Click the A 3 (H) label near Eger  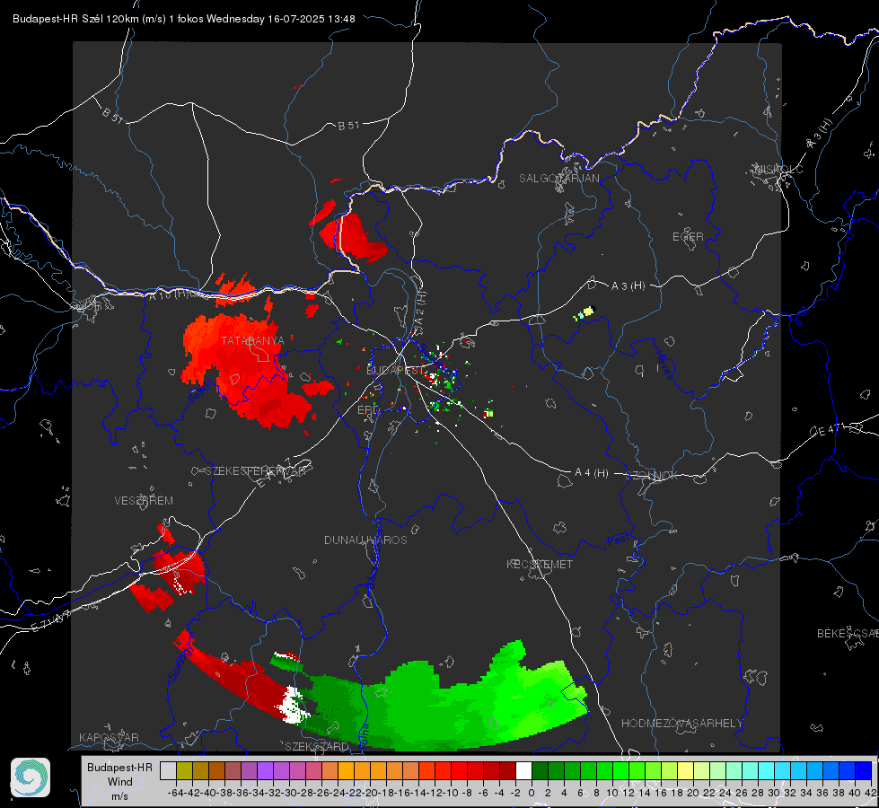pos(628,285)
